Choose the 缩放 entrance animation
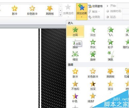 click(x=75, y=56)
